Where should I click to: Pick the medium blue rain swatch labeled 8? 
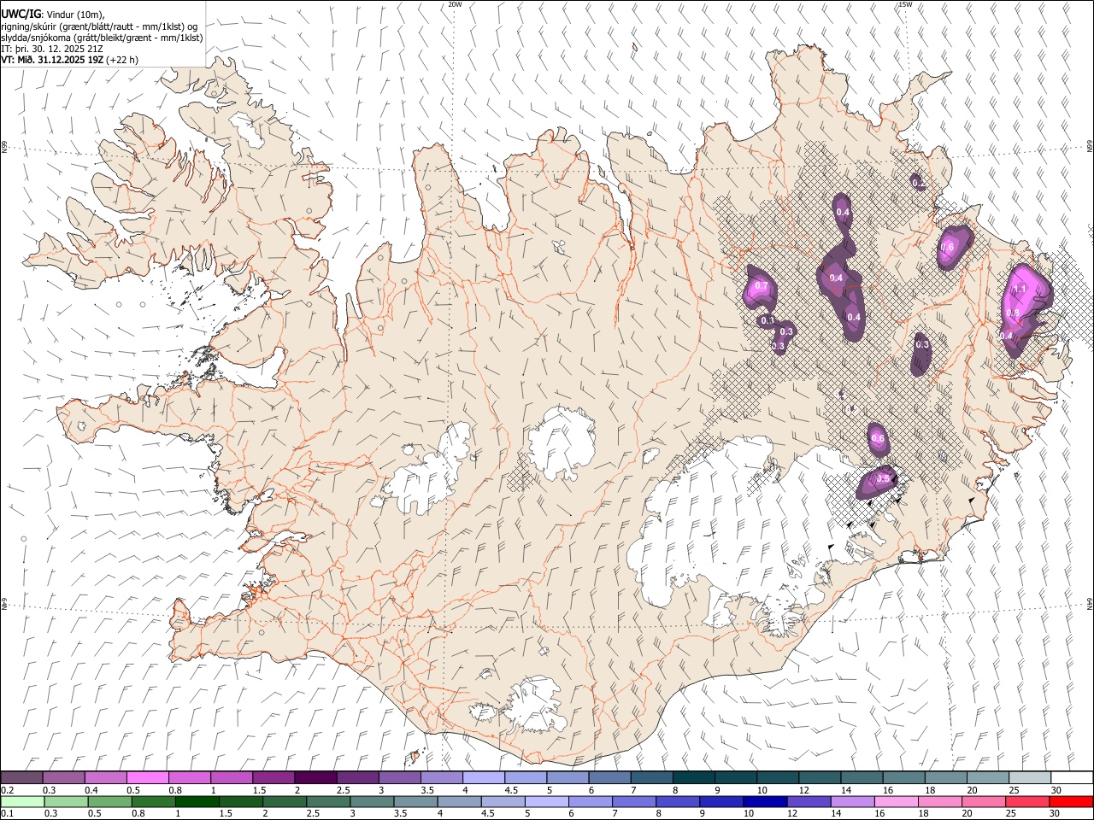[x=679, y=801]
